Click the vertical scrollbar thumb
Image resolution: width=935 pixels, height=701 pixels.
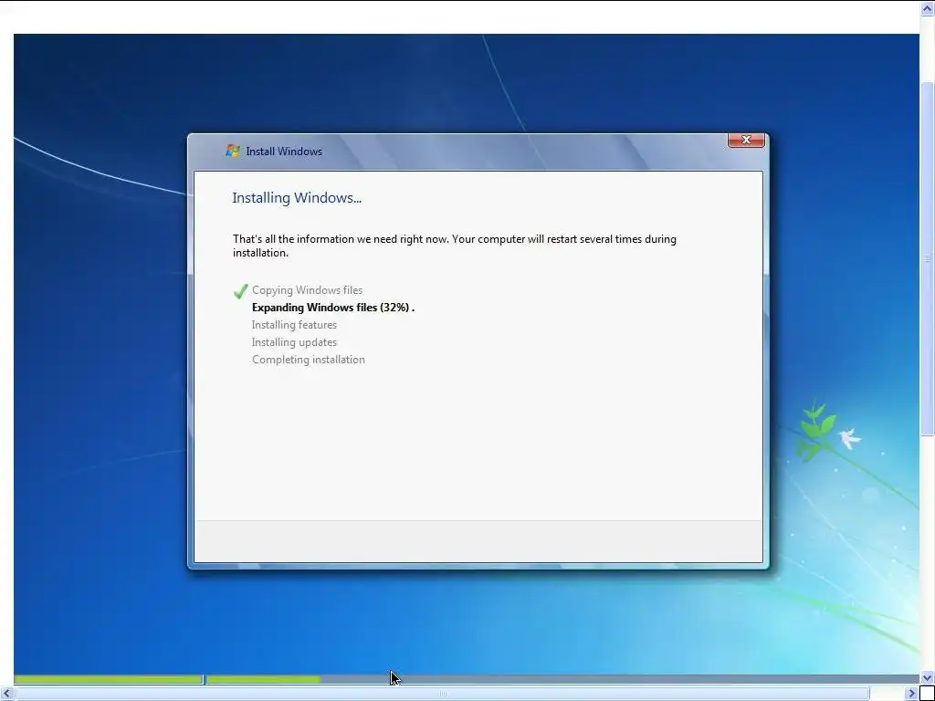point(928,258)
